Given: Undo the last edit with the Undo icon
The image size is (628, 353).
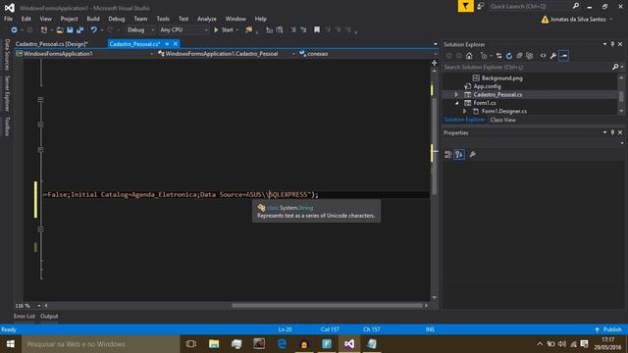Looking at the screenshot, I should point(94,30).
